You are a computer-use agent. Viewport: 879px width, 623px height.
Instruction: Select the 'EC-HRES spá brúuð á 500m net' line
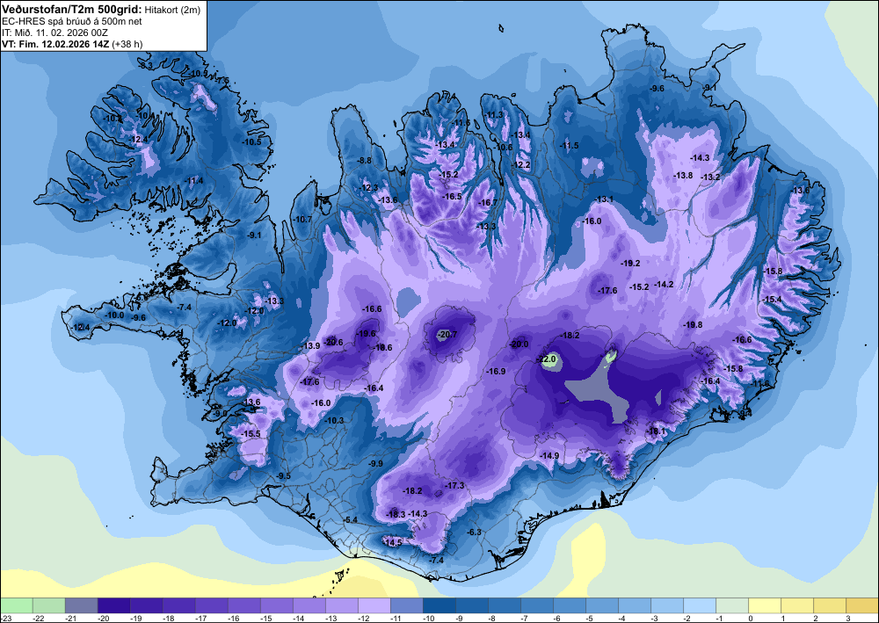click(72, 21)
